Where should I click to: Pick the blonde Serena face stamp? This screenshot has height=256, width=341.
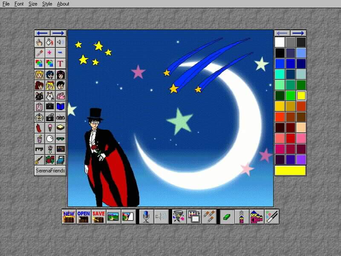[39, 75]
